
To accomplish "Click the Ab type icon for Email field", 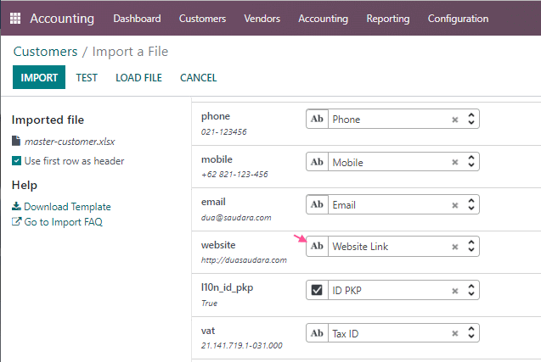I will pyautogui.click(x=317, y=204).
